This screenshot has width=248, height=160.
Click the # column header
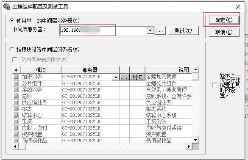pos(16,70)
